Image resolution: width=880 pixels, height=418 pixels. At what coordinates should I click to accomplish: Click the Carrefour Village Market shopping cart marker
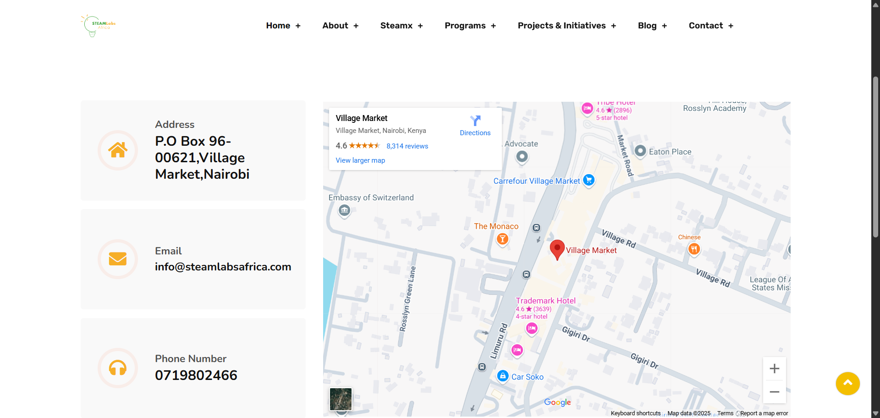[x=589, y=181]
